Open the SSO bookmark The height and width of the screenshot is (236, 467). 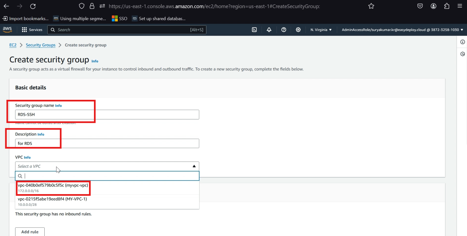tap(120, 18)
